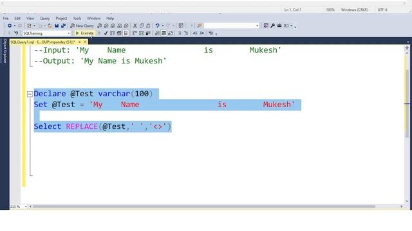Screen dimensions: 412x231
Task: Click the Copy icon in toolbar
Action: point(142,26)
